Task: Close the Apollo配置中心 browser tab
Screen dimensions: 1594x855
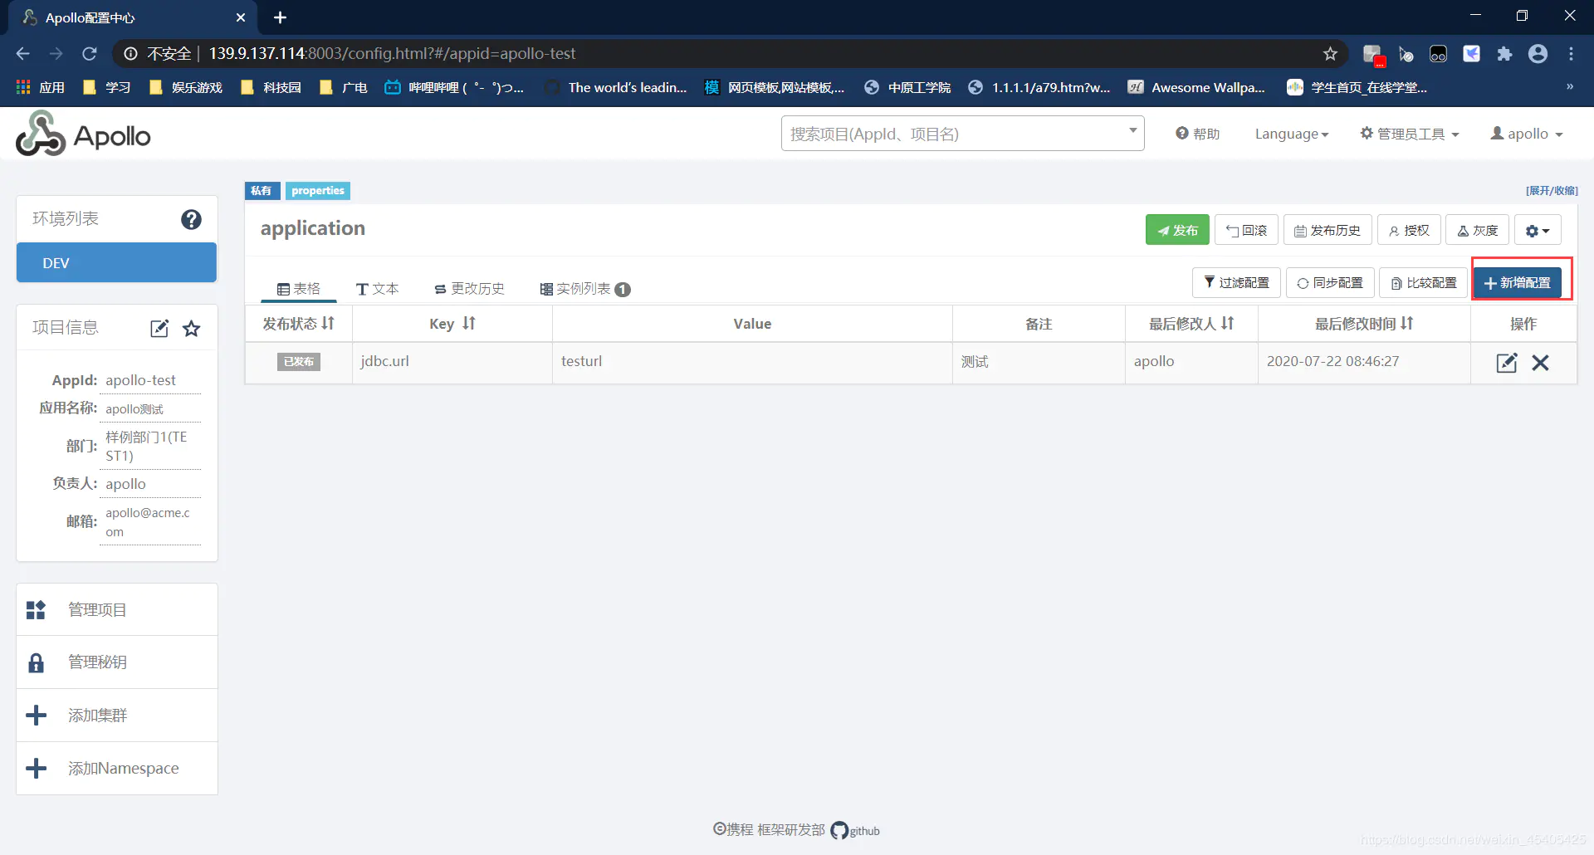Action: (241, 17)
